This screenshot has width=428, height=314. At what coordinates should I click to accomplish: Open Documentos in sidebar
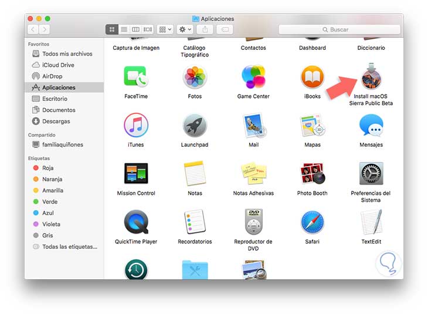point(64,110)
